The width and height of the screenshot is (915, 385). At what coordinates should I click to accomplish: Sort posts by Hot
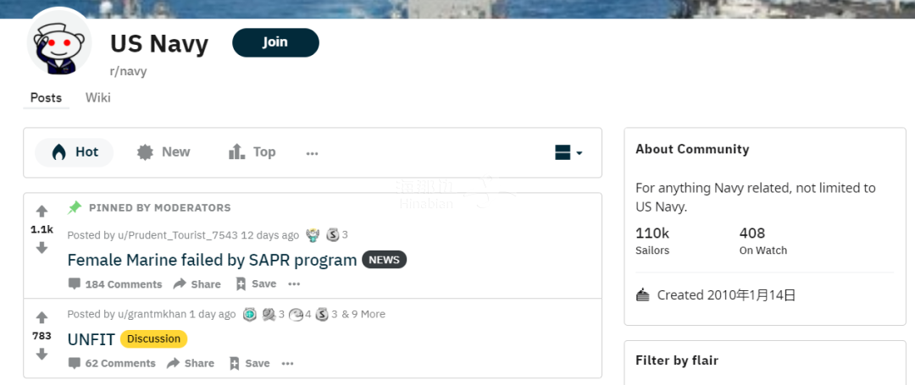pos(74,152)
